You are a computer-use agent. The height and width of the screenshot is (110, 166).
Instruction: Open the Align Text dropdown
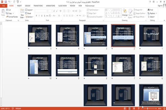click(x=92, y=13)
